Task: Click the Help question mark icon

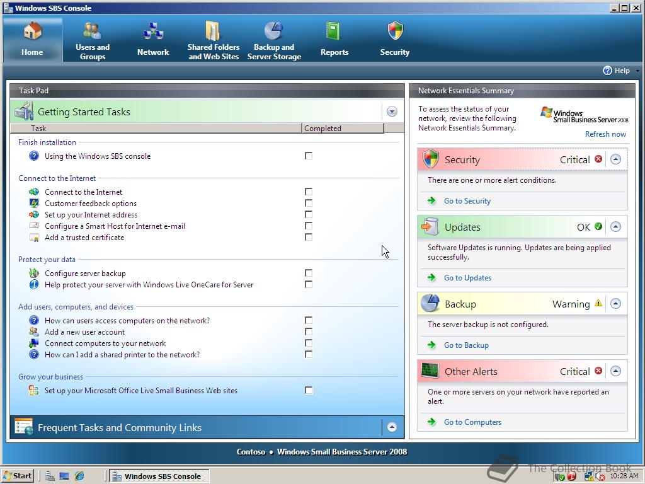Action: (608, 71)
